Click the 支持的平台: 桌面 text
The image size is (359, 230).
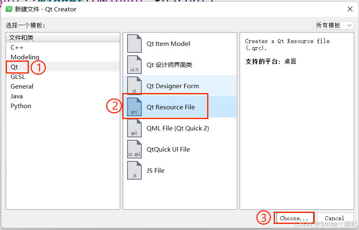[271, 61]
